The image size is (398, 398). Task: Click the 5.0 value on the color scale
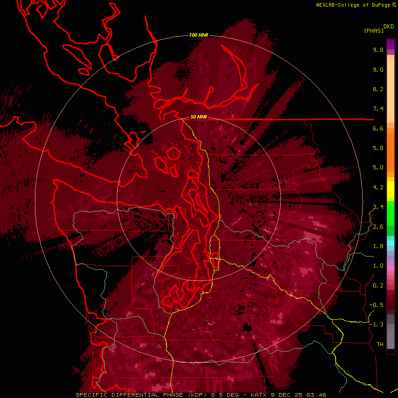(378, 168)
